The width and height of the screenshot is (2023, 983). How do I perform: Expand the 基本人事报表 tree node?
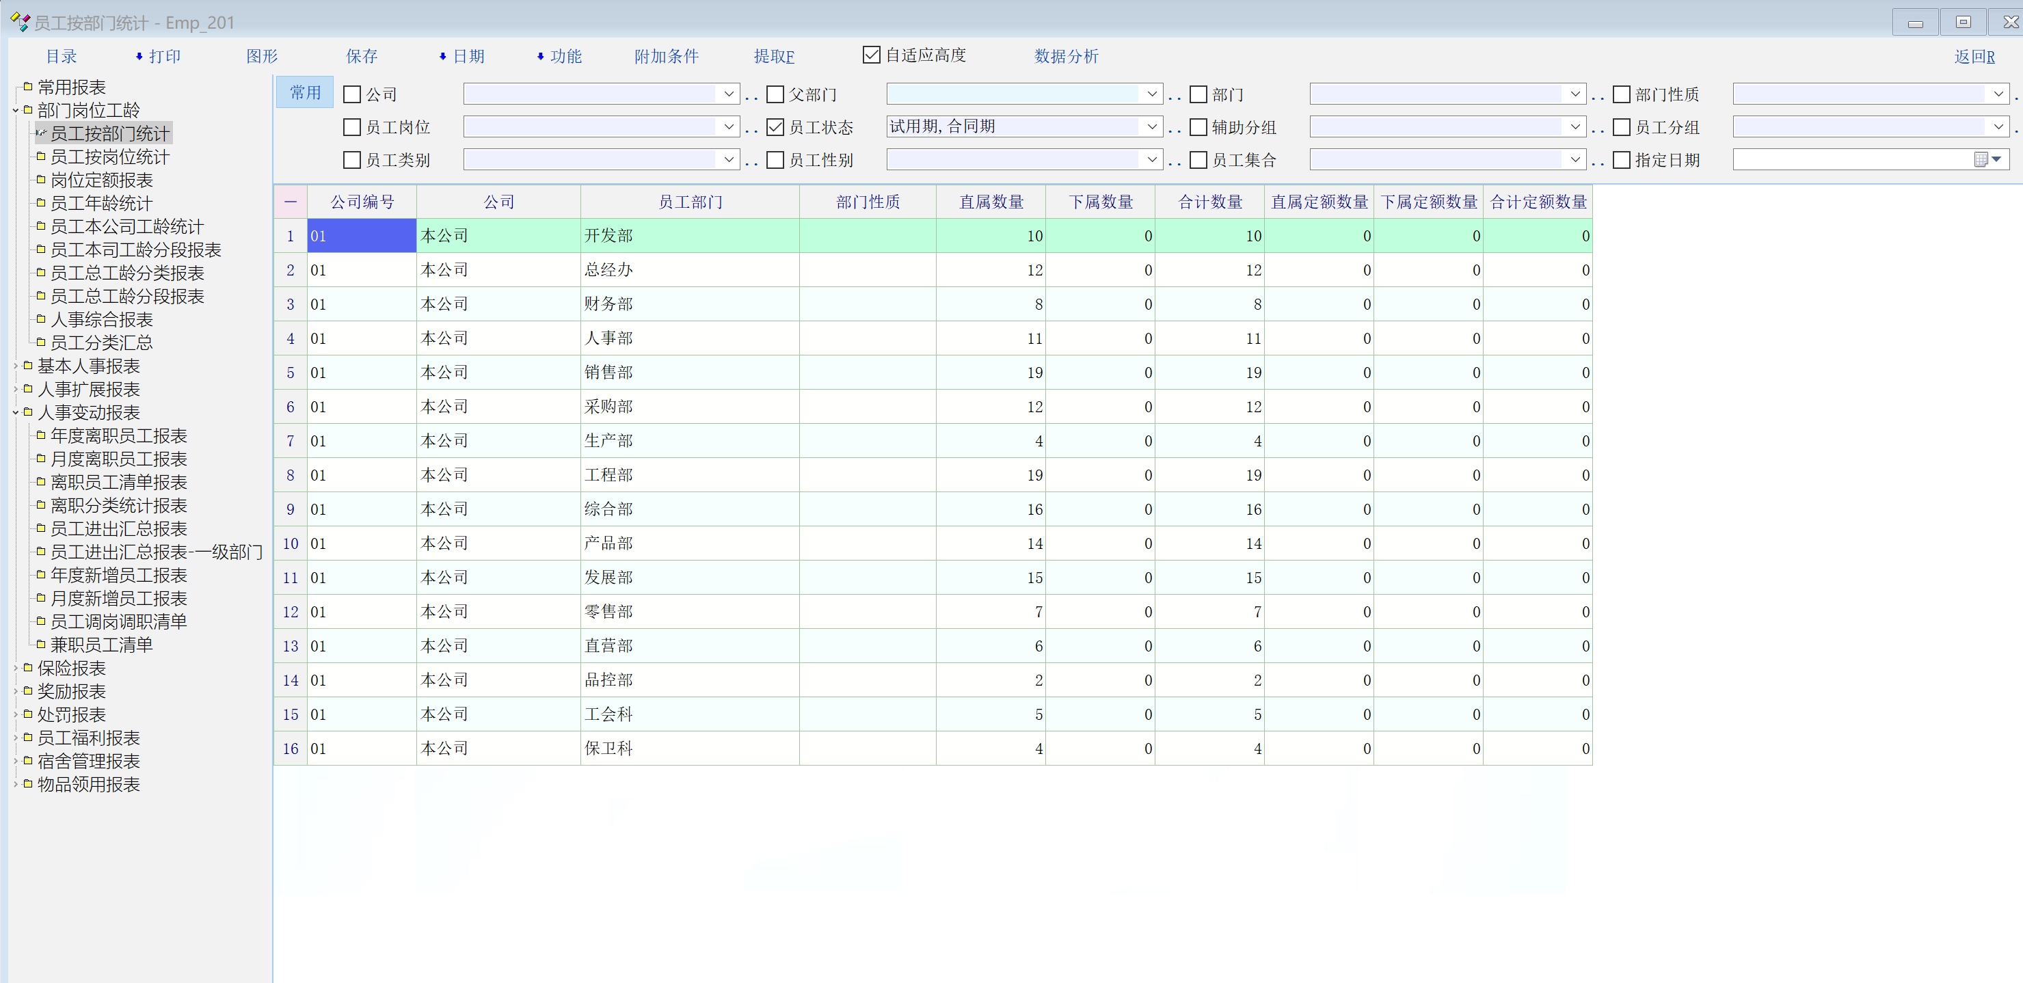[x=16, y=366]
